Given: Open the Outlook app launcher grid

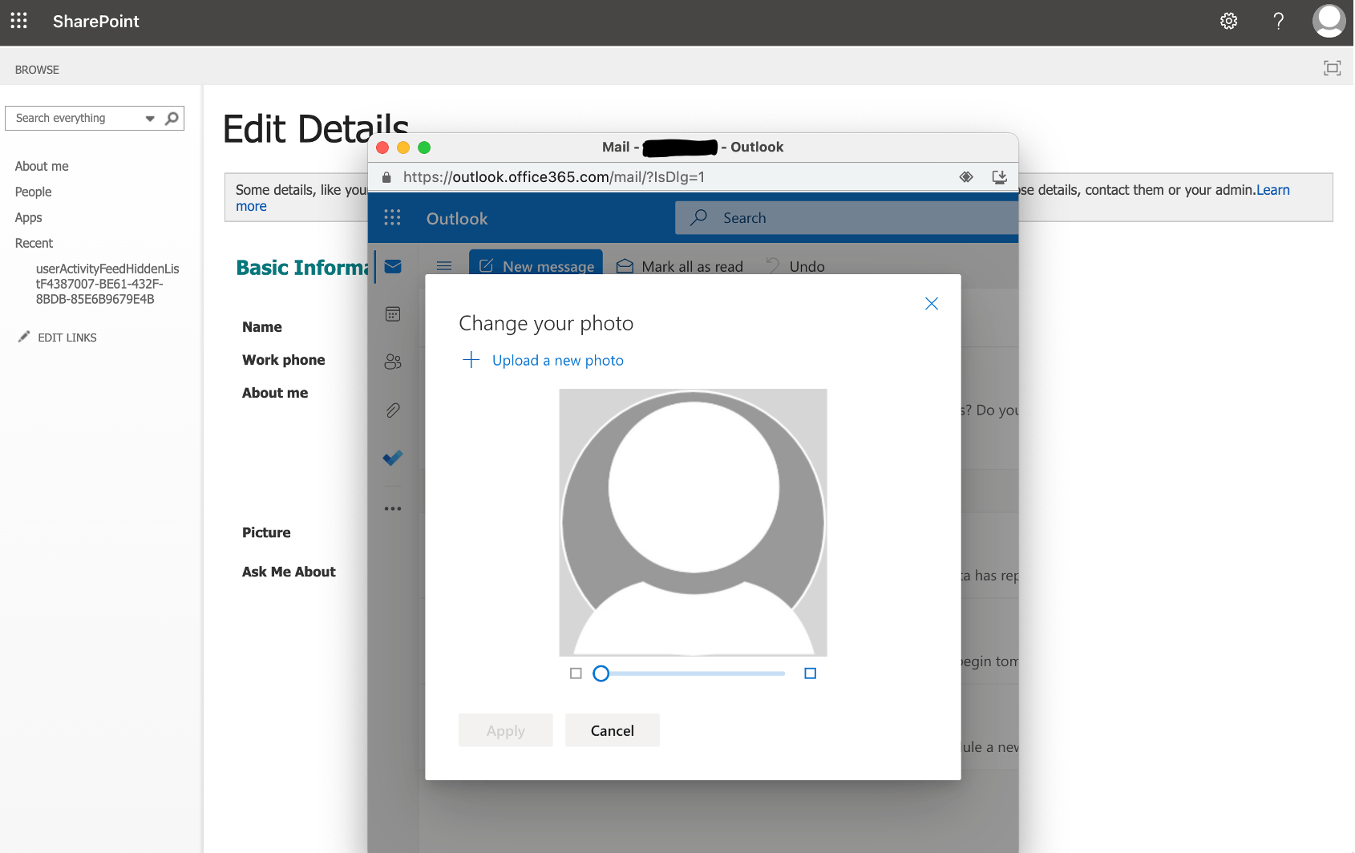Looking at the screenshot, I should [x=392, y=218].
